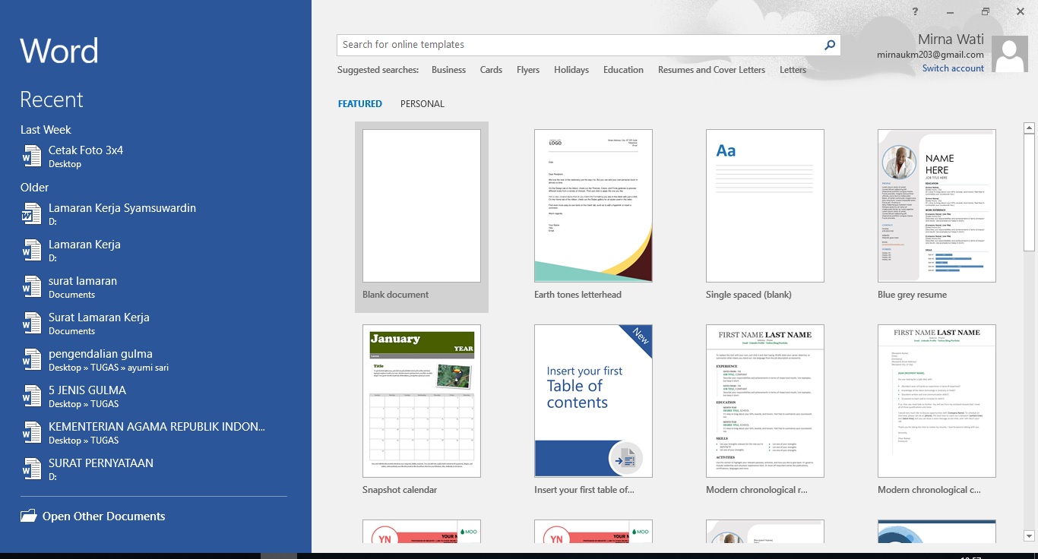
Task: Click the Mirna Wati account name
Action: [951, 39]
